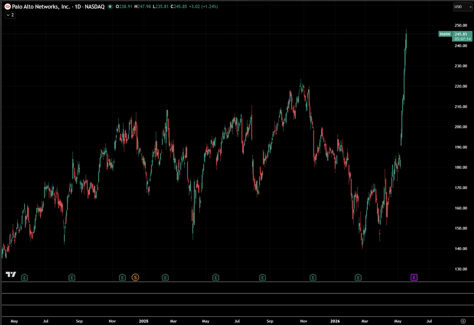This screenshot has height=325, width=474.
Task: Click the 170.00 price axis label
Action: coord(461,188)
